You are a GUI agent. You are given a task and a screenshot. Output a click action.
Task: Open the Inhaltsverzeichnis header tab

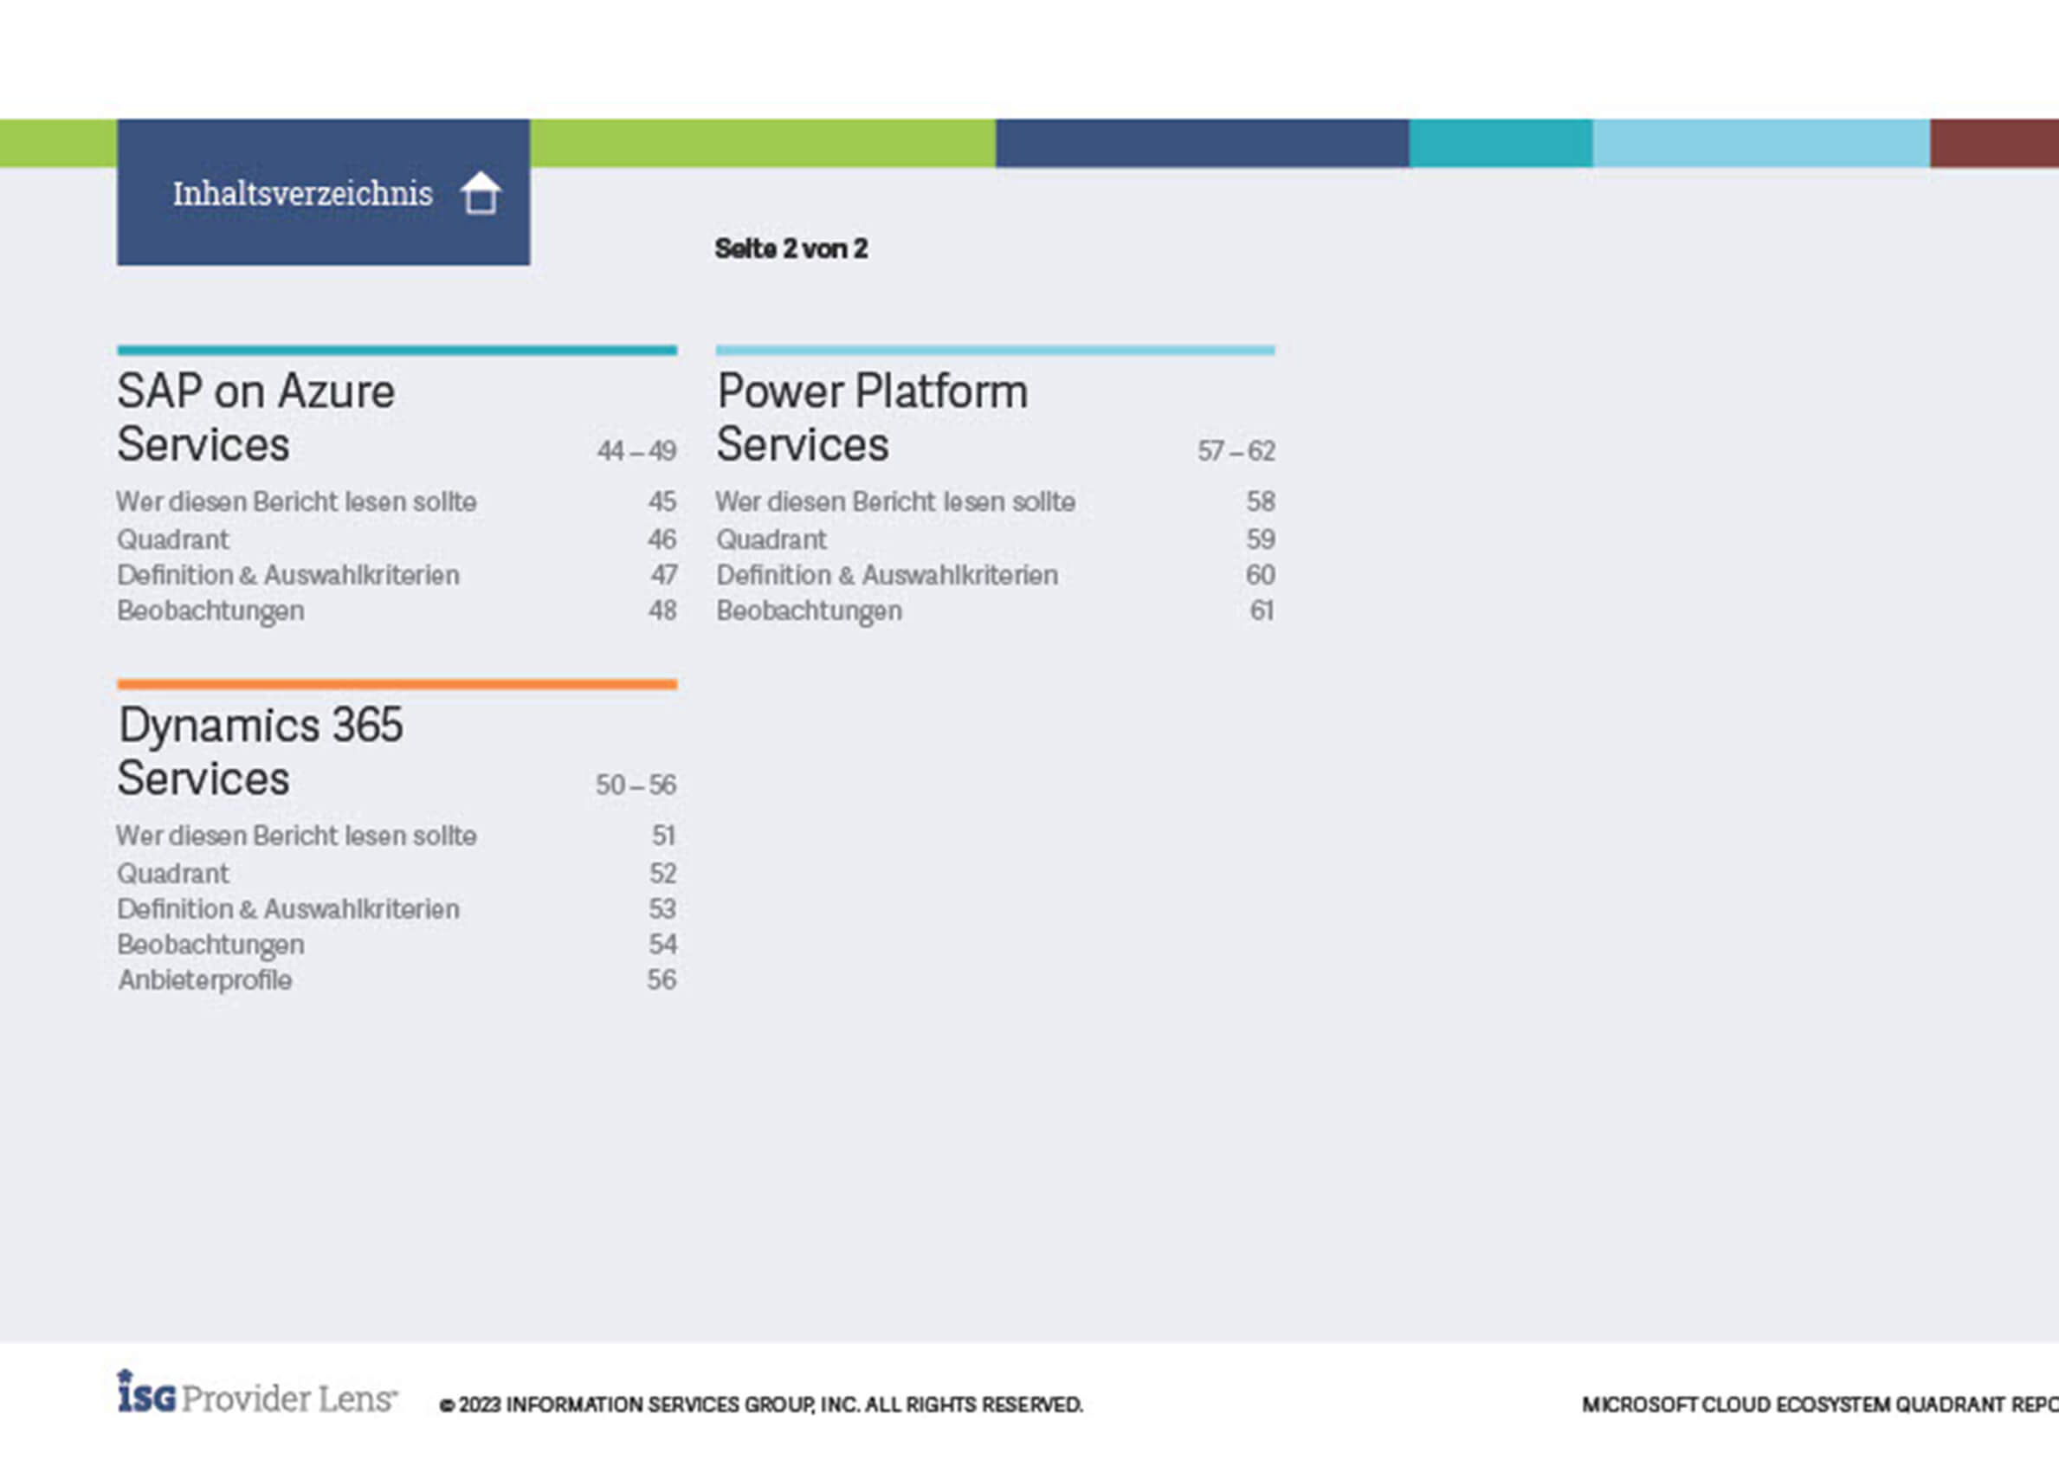(x=323, y=191)
